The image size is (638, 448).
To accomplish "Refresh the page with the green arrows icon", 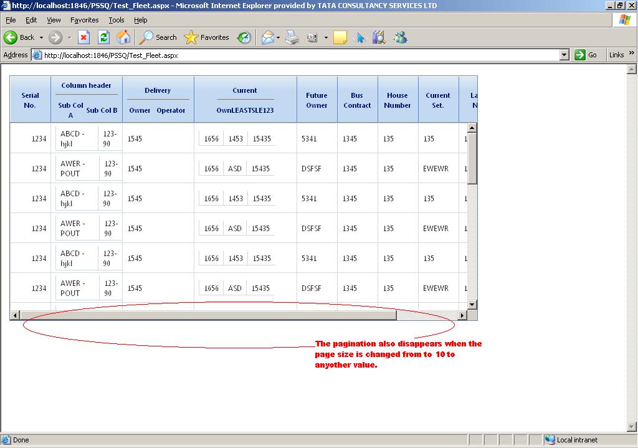I will 104,37.
